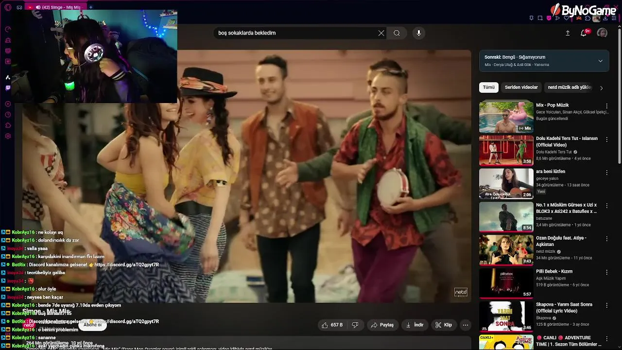Open GX Cleaner icon in sidebar

(8, 40)
